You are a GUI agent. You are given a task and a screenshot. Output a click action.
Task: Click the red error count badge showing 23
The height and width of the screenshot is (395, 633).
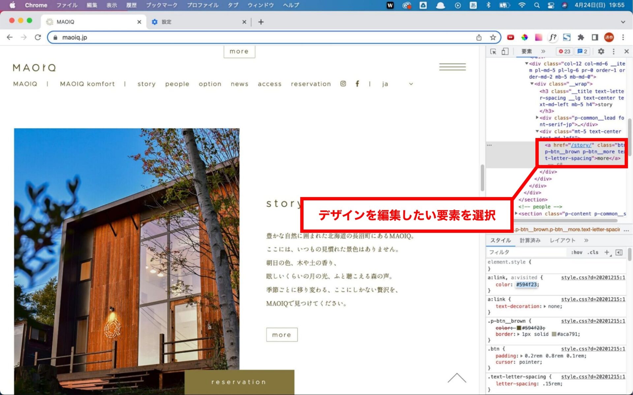click(x=564, y=51)
